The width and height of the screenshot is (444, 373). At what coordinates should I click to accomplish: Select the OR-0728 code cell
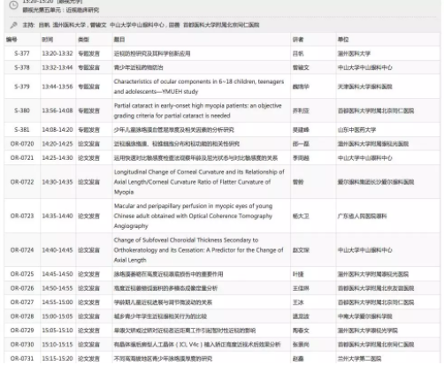22,316
